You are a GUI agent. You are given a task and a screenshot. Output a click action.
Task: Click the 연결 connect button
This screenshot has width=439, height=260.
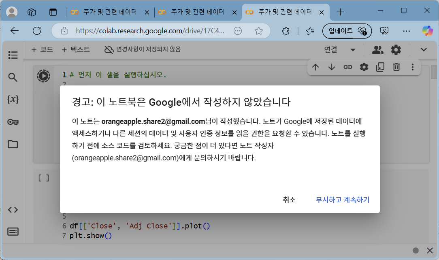(330, 50)
